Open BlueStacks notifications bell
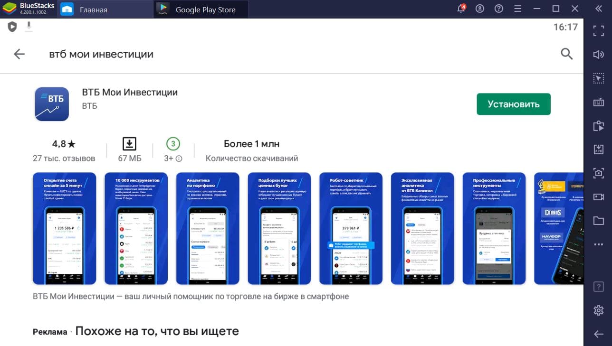 point(460,9)
